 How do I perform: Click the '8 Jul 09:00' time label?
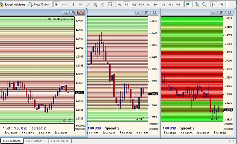[x=203, y=133]
